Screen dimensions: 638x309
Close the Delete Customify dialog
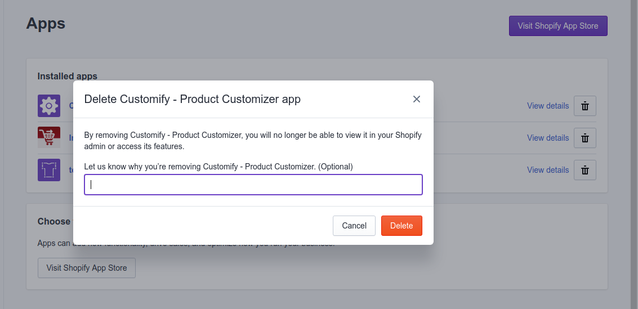point(416,99)
